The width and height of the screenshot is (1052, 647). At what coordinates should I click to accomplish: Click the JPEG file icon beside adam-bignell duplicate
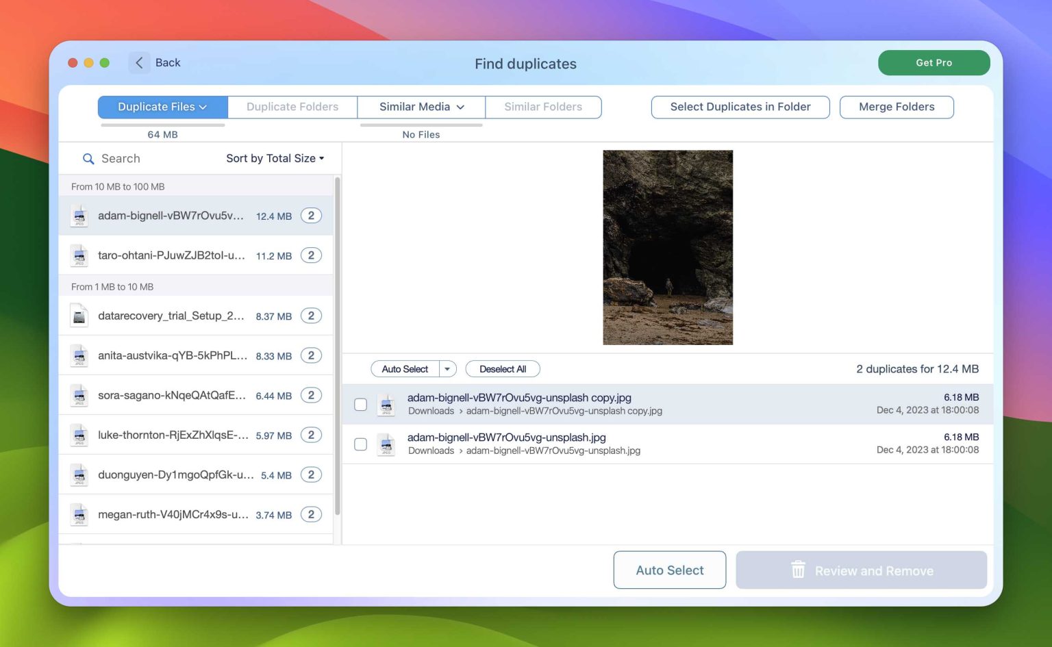tap(79, 215)
